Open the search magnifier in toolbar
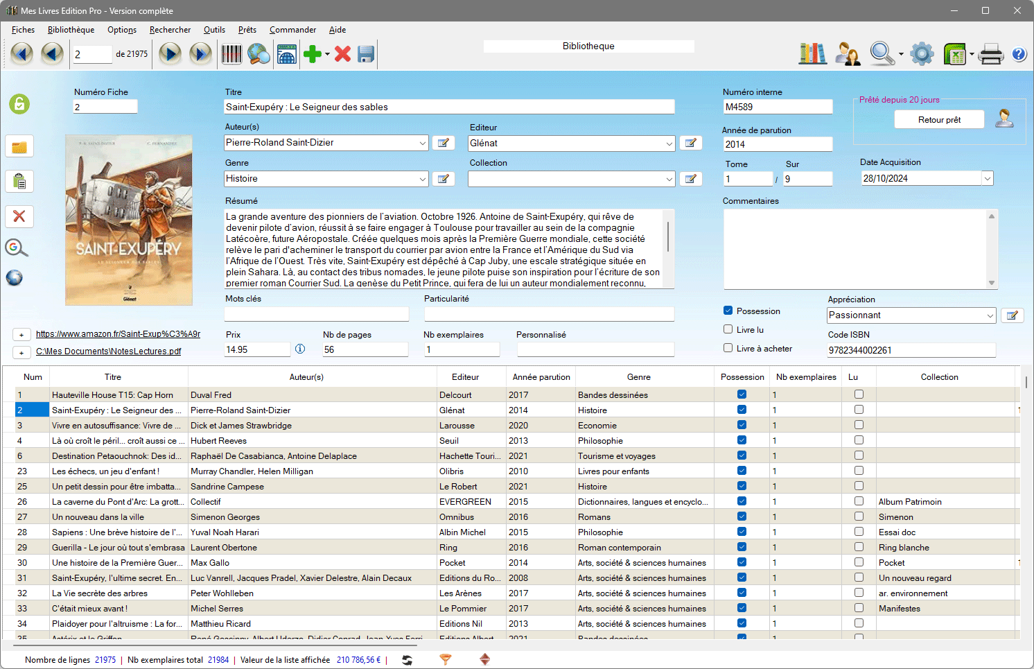Viewport: 1034px width, 669px height. (882, 53)
